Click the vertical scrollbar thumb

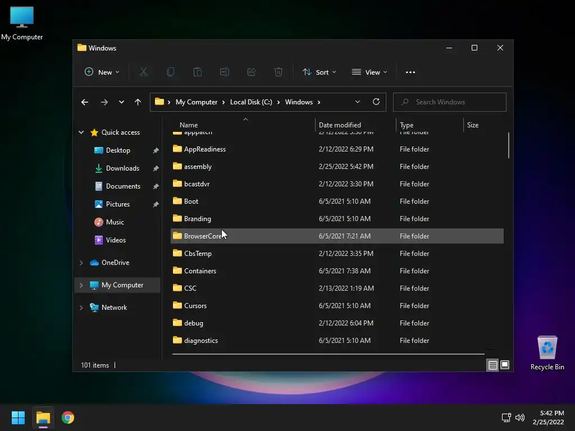509,145
